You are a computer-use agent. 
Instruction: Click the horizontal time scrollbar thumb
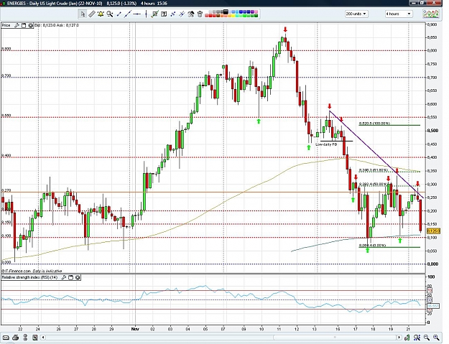click(x=335, y=338)
